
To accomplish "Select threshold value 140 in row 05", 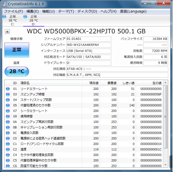I will 132,105.
